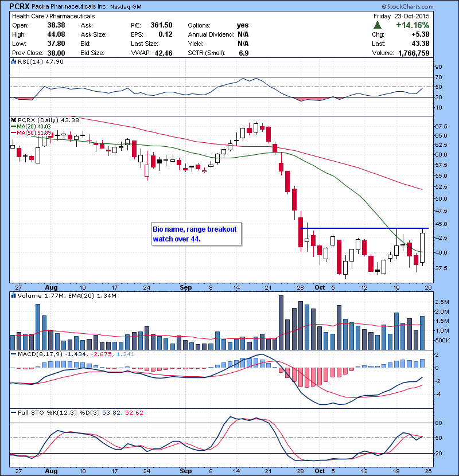459x476 pixels.
Task: Click the date 'Friday 23-Oct-2015'
Action: [x=401, y=16]
